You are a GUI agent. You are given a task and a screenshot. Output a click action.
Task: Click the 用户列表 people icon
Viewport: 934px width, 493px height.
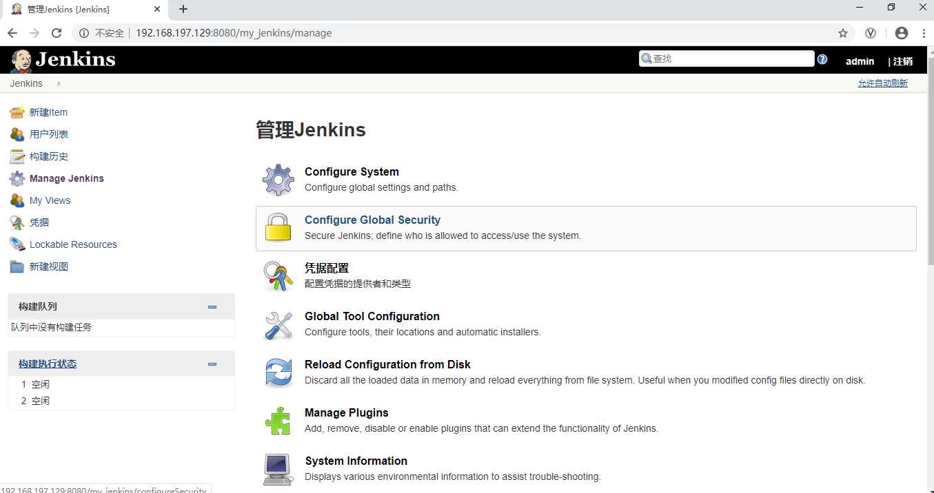pos(17,134)
